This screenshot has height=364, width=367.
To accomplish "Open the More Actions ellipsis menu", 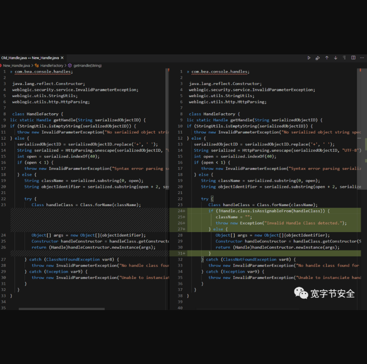I will pos(362,58).
